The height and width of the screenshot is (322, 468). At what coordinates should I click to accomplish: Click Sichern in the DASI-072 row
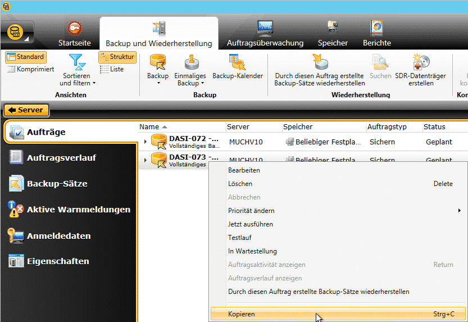[382, 142]
